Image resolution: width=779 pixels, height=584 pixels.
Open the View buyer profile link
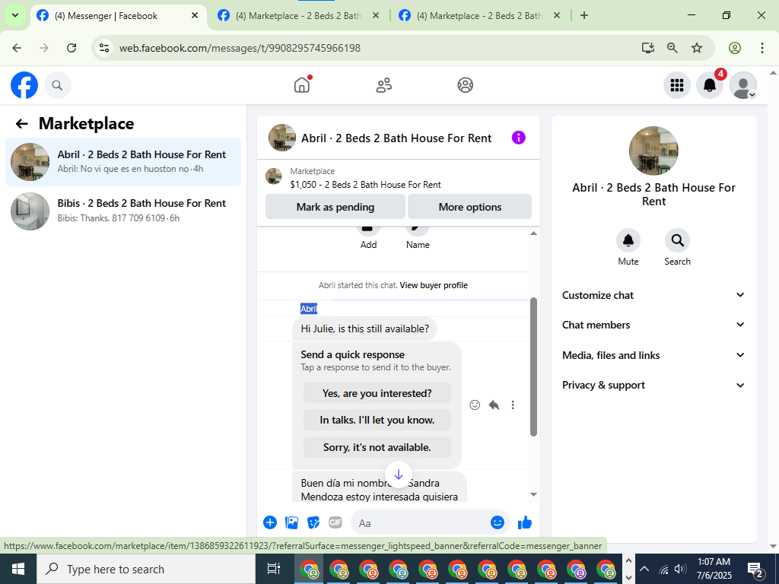[434, 285]
